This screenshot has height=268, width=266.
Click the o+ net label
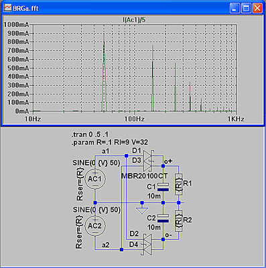point(168,161)
